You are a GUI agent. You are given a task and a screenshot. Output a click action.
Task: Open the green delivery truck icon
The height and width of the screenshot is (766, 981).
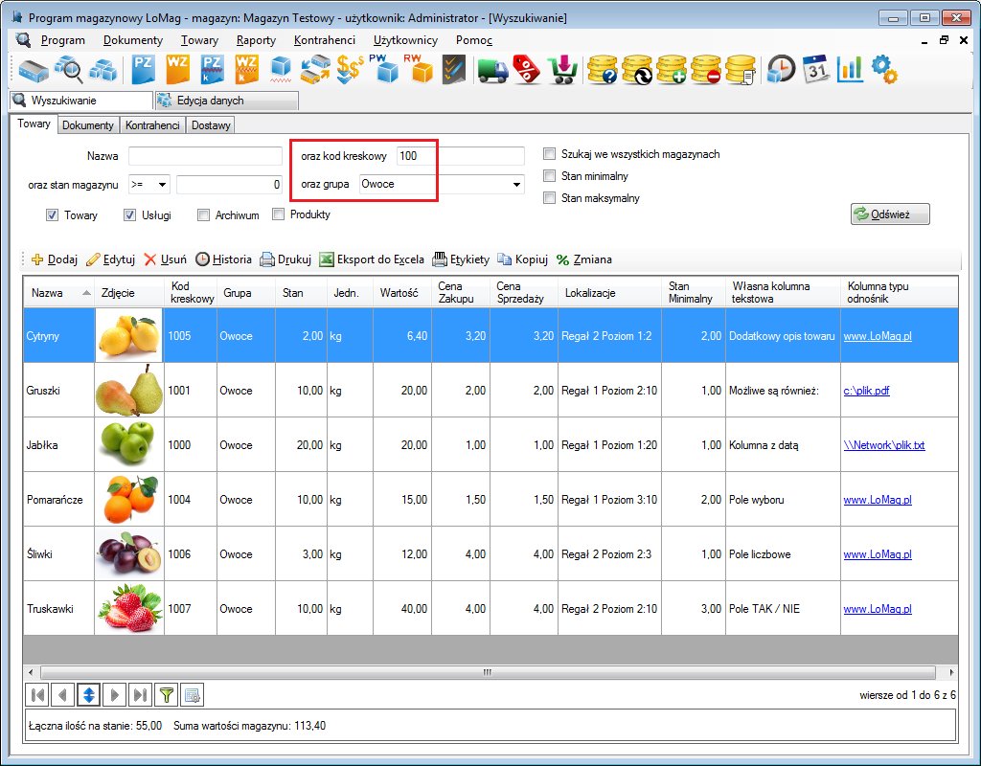click(x=492, y=70)
